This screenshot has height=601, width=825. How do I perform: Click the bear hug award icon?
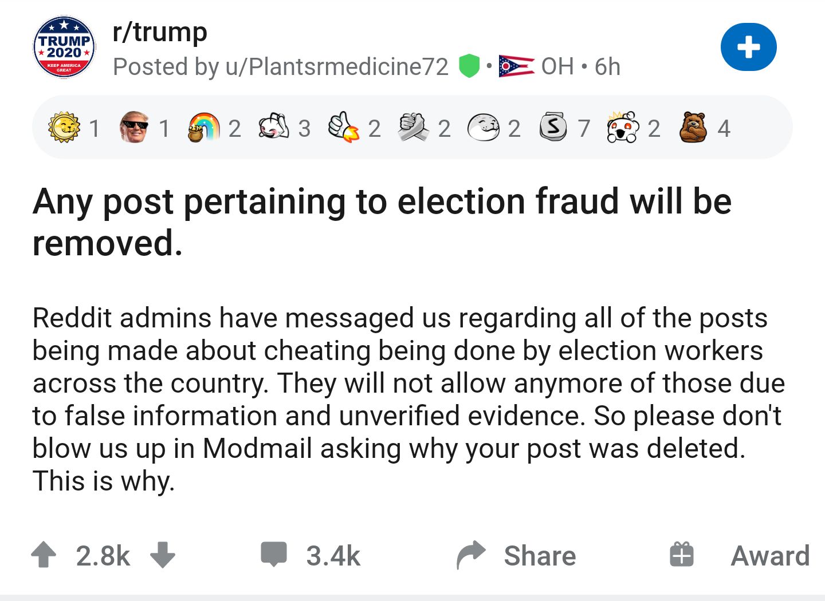coord(693,127)
